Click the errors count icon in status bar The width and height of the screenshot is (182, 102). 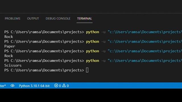point(56,86)
